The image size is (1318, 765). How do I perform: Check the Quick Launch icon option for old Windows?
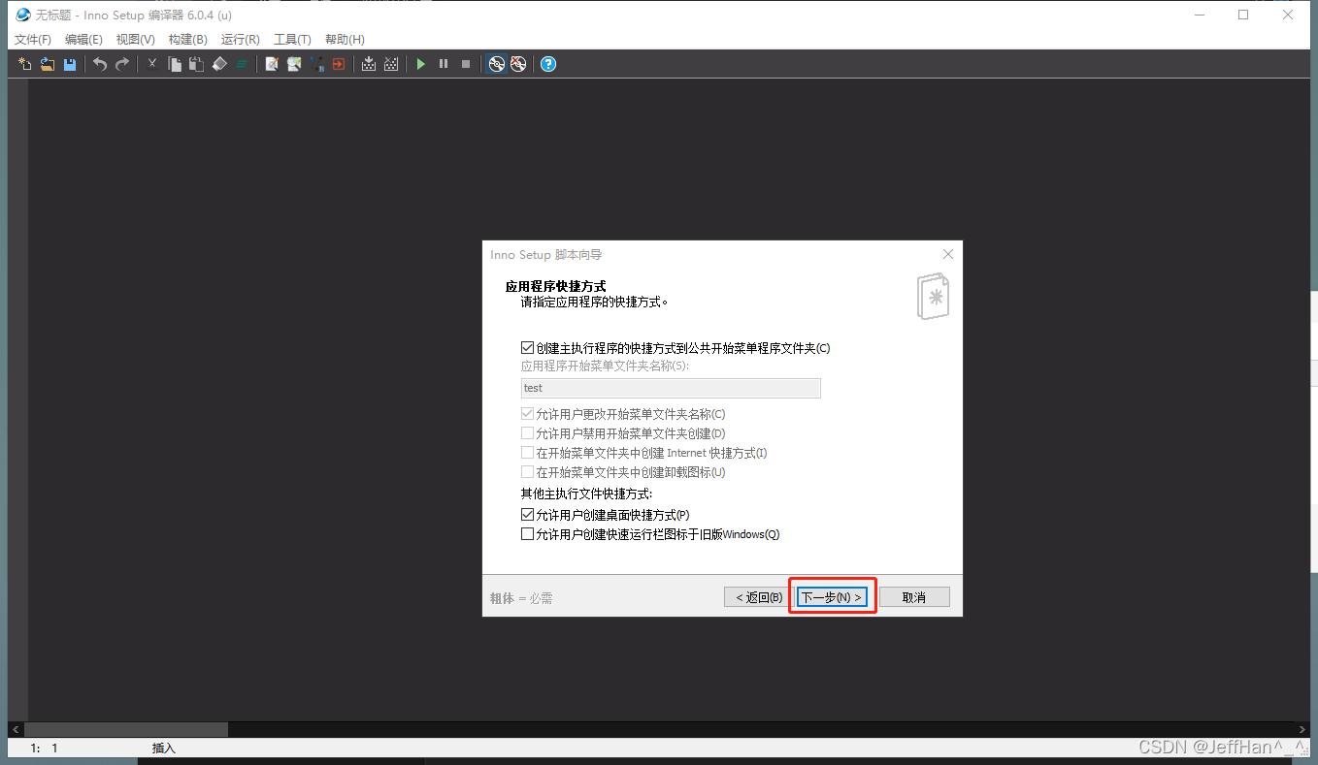(527, 533)
